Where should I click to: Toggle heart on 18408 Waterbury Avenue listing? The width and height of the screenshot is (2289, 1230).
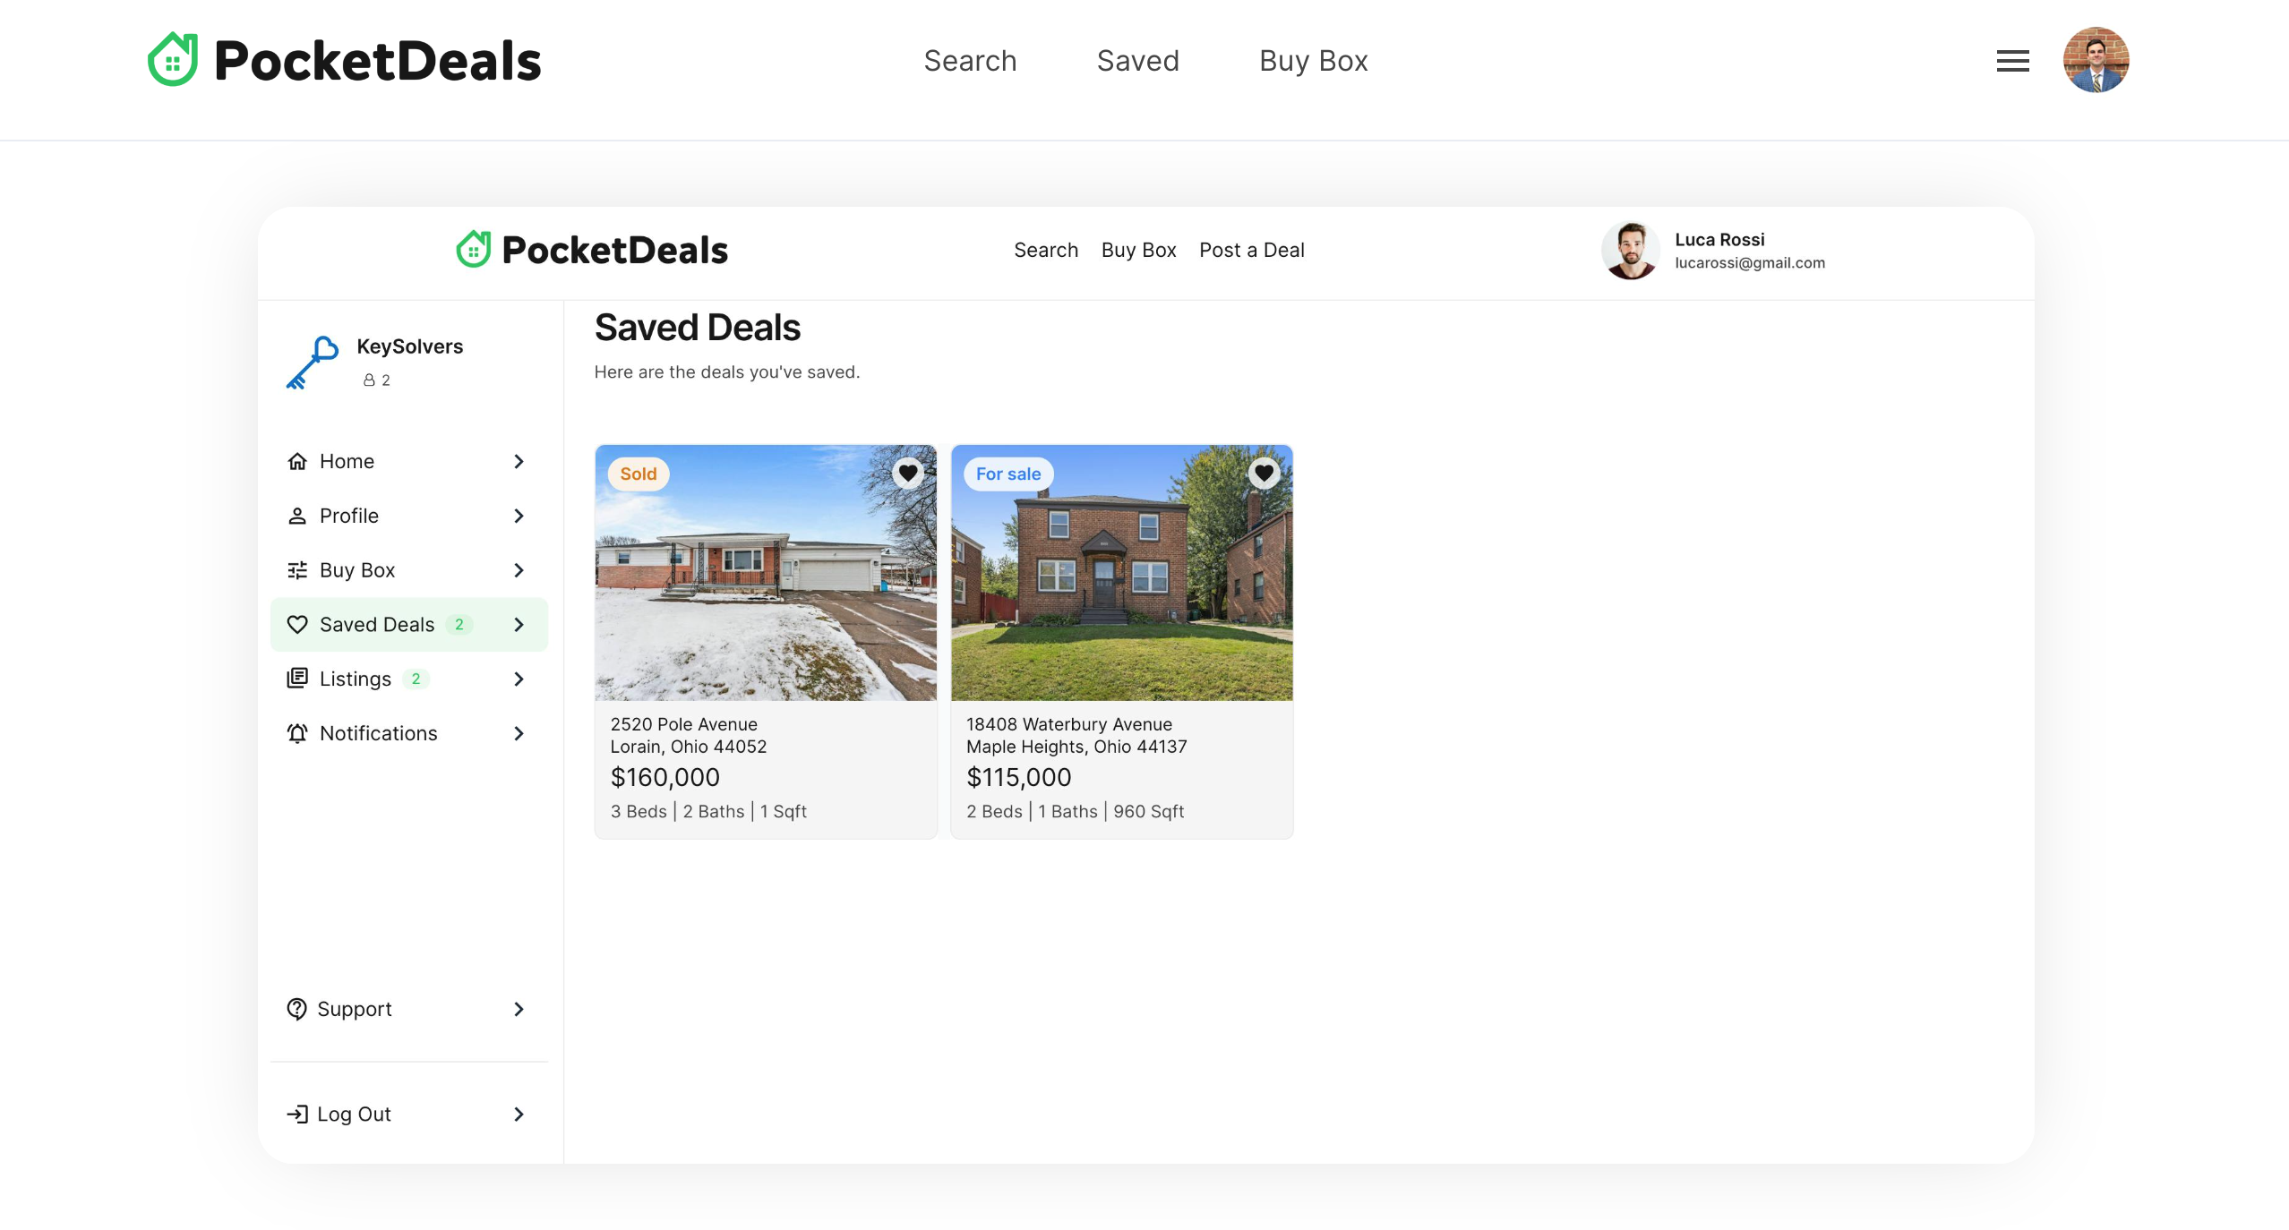point(1264,473)
